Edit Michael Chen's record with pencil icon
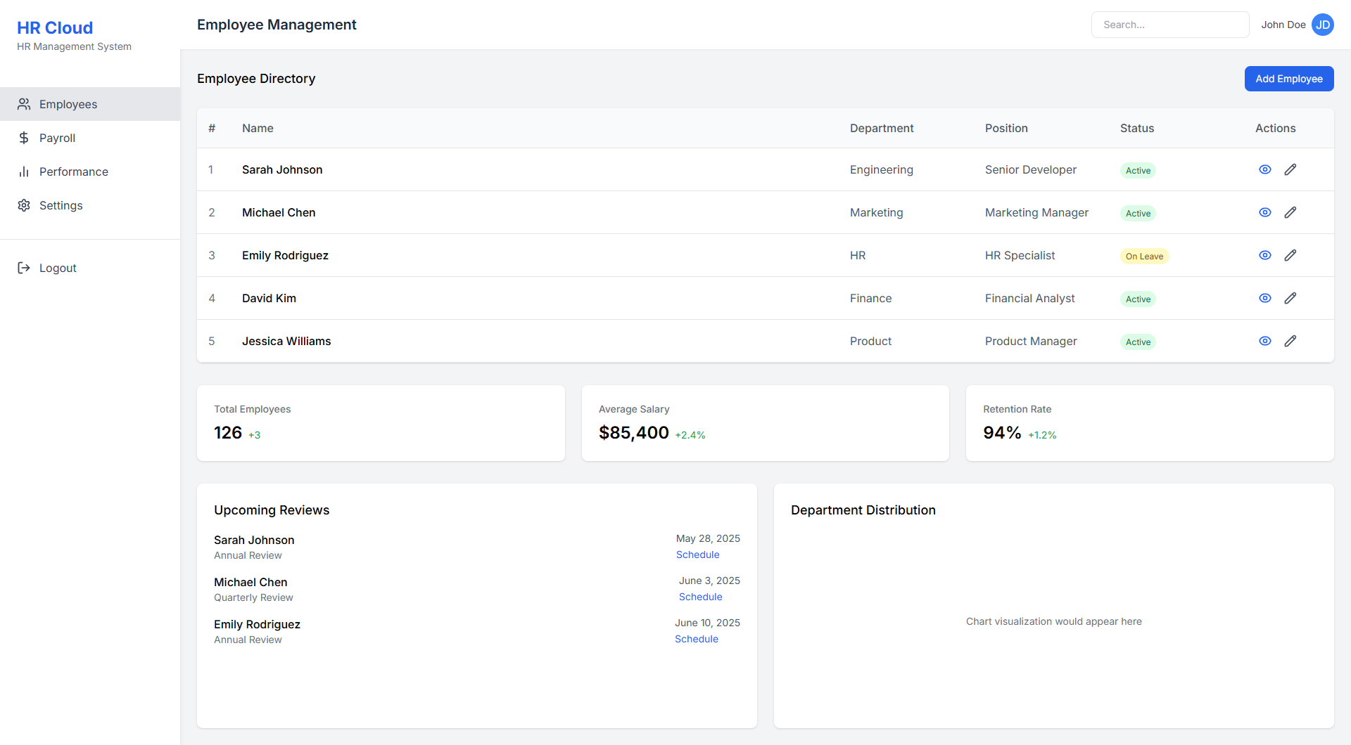 (x=1290, y=212)
